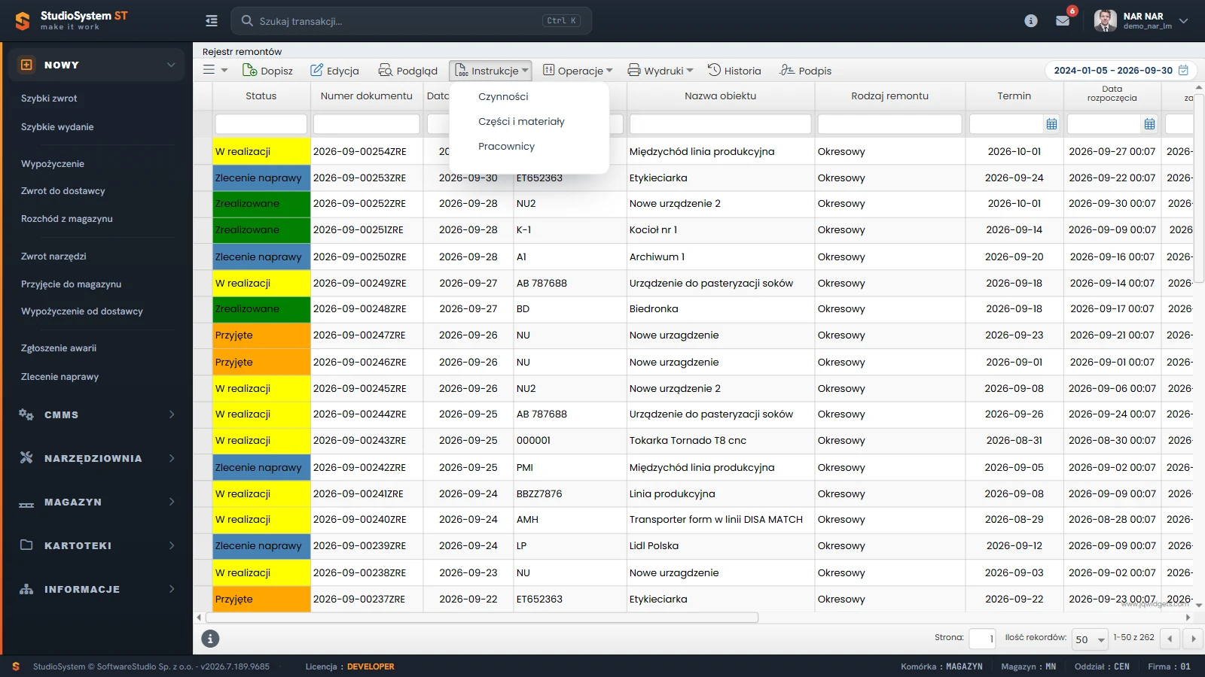Image resolution: width=1205 pixels, height=677 pixels.
Task: Select Części i materiały menu entry
Action: (x=521, y=121)
